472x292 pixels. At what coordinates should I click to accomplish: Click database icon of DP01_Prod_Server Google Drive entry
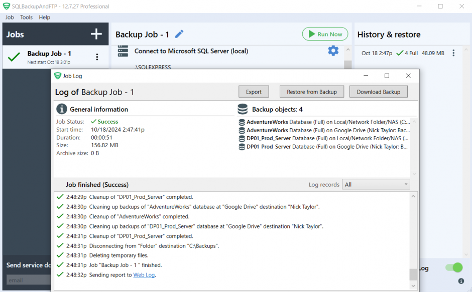[242, 147]
